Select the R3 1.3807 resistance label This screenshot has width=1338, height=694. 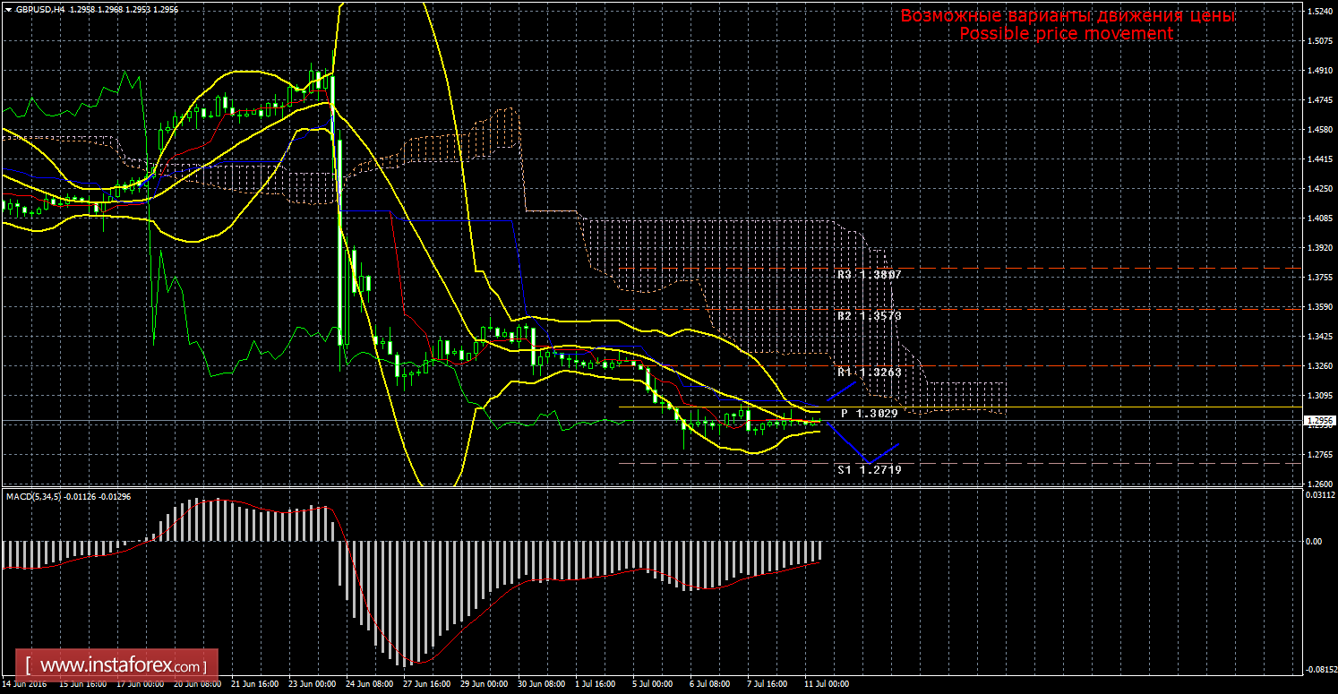tap(869, 275)
